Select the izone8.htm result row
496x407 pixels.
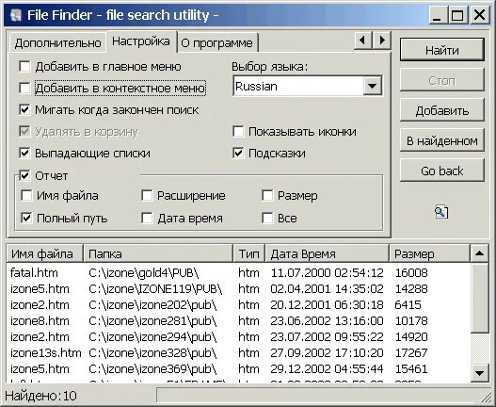238,321
